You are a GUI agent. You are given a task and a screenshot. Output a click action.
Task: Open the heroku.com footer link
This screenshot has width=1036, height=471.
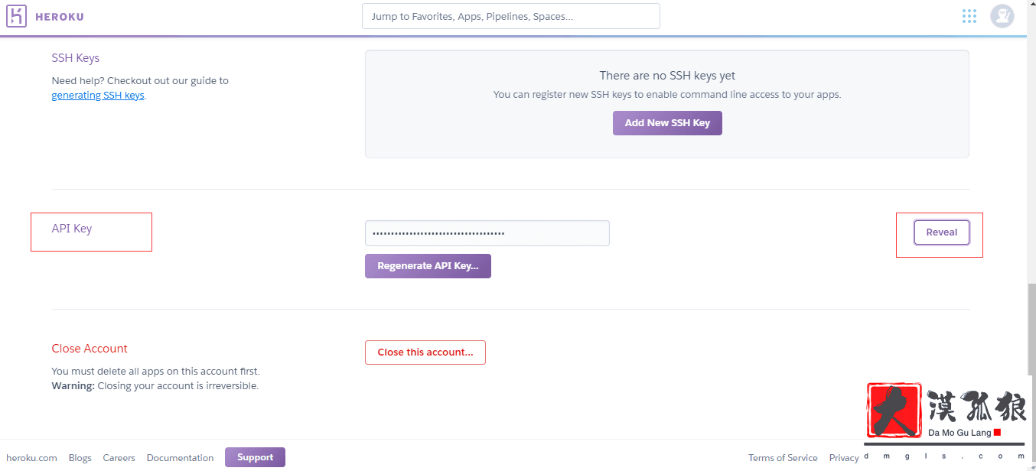click(x=31, y=458)
